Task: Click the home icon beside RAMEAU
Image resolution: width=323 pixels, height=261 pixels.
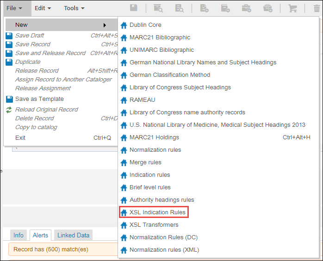Action: click(x=124, y=100)
